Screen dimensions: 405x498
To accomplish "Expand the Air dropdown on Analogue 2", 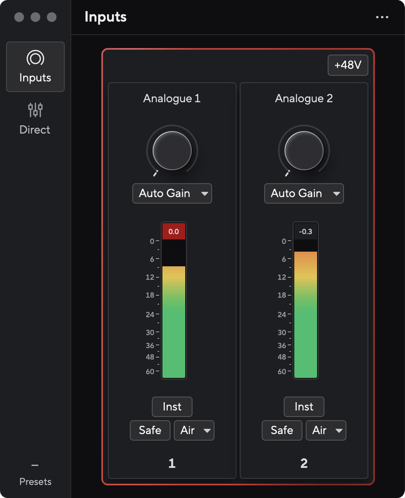I will pos(326,430).
